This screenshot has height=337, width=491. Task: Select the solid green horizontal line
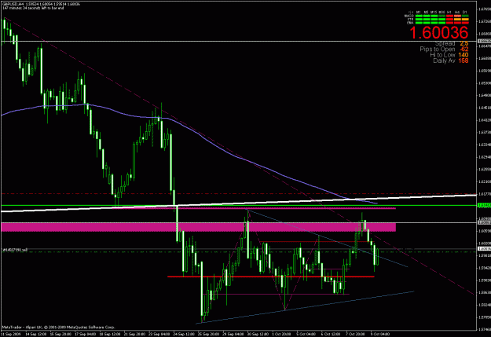pyautogui.click(x=238, y=206)
